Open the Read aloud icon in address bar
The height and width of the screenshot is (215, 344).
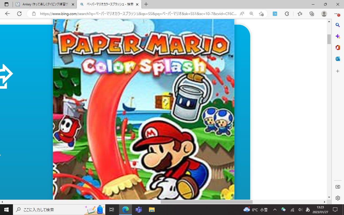point(242,14)
